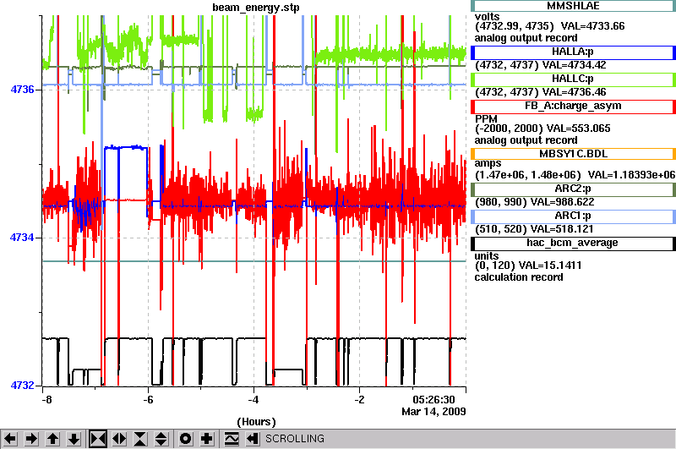Click the MBSY1C.BDL value VAL=1.18393e+06
The image size is (676, 449).
tap(631, 175)
